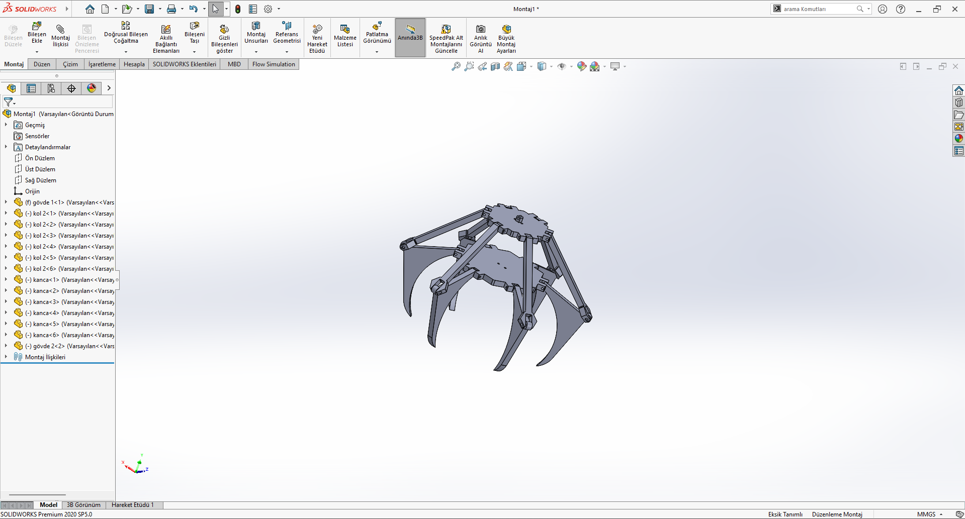Screen dimensions: 965x519
Task: Toggle Section View icon in view toolbar
Action: [495, 66]
